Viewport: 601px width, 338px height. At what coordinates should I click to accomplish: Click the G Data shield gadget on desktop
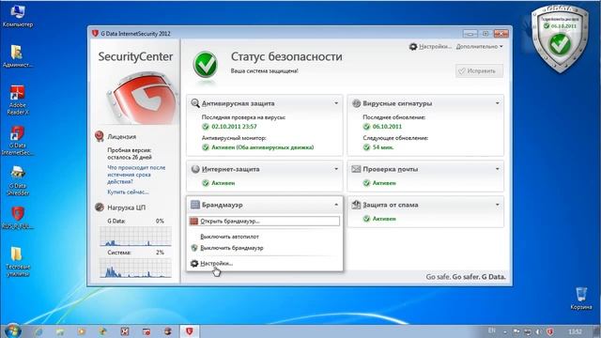[560, 38]
